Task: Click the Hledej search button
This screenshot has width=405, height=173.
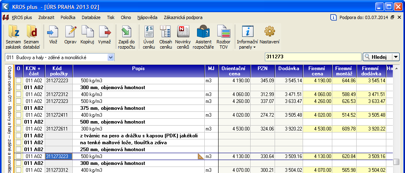Action: click(378, 57)
